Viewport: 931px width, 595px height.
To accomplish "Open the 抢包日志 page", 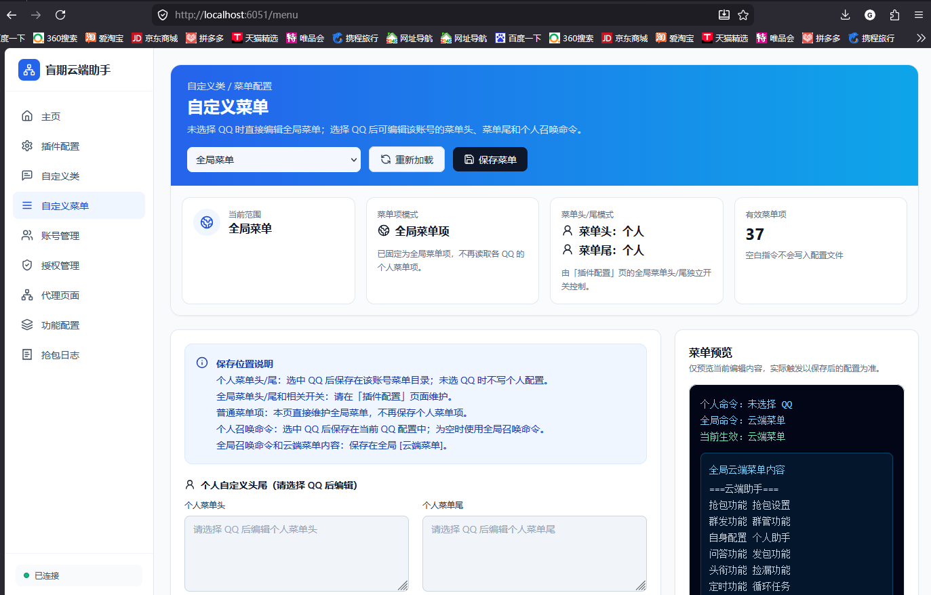I will [x=79, y=354].
